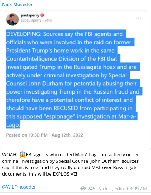Screen dimensions: 151x195
Task: Open the three-dot more options menu
Action: tap(138, 18)
